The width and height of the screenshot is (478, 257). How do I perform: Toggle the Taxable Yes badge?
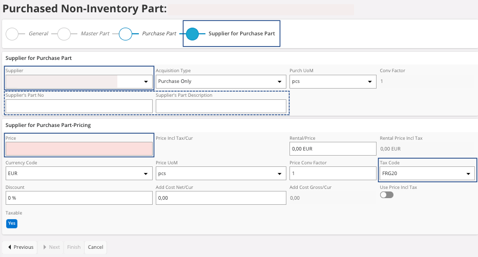[12, 223]
